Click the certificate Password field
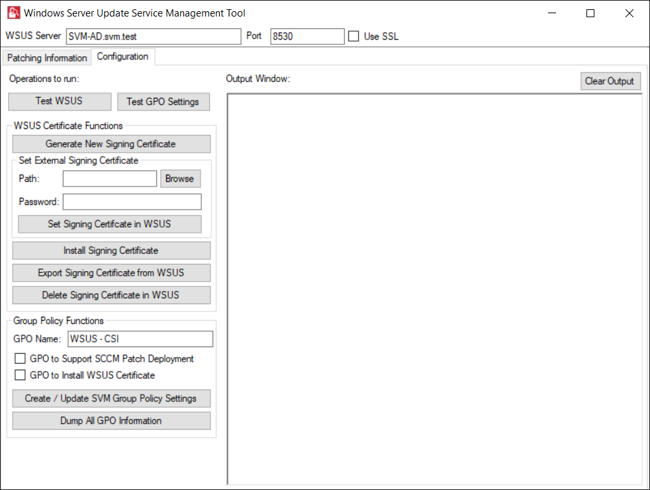 pos(132,202)
